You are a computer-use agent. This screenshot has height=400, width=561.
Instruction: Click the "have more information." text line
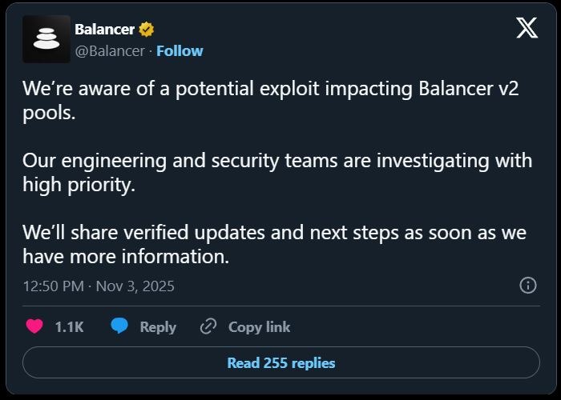pos(126,256)
